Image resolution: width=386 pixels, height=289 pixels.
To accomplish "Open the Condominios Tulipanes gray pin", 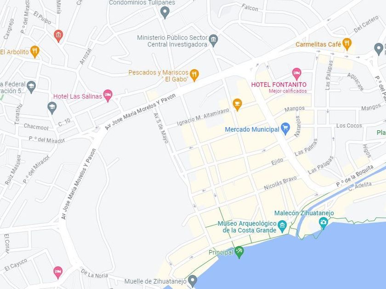I will pyautogui.click(x=165, y=12).
